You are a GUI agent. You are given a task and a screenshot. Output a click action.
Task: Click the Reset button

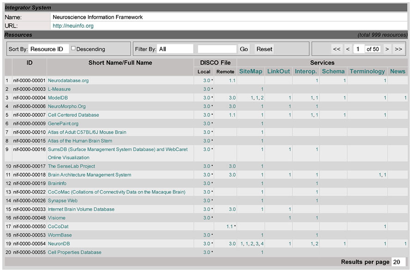coord(264,49)
